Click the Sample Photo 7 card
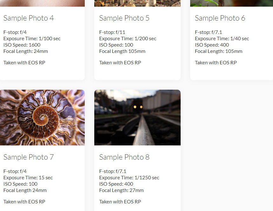273x211 pixels. point(42,149)
